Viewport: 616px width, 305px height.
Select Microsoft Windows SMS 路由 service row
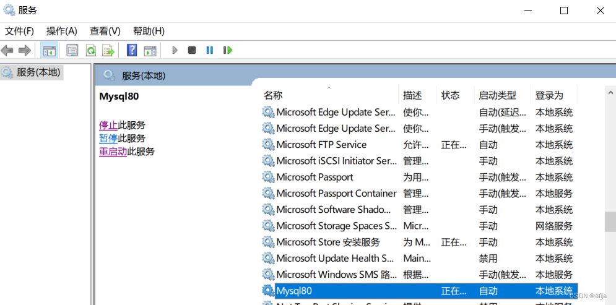click(419, 275)
